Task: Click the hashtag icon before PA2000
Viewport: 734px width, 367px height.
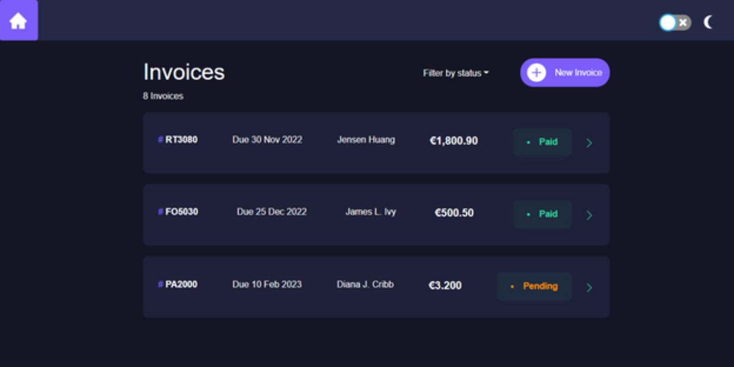Action: pos(159,284)
